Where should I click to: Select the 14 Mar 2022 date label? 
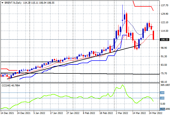point(139,113)
